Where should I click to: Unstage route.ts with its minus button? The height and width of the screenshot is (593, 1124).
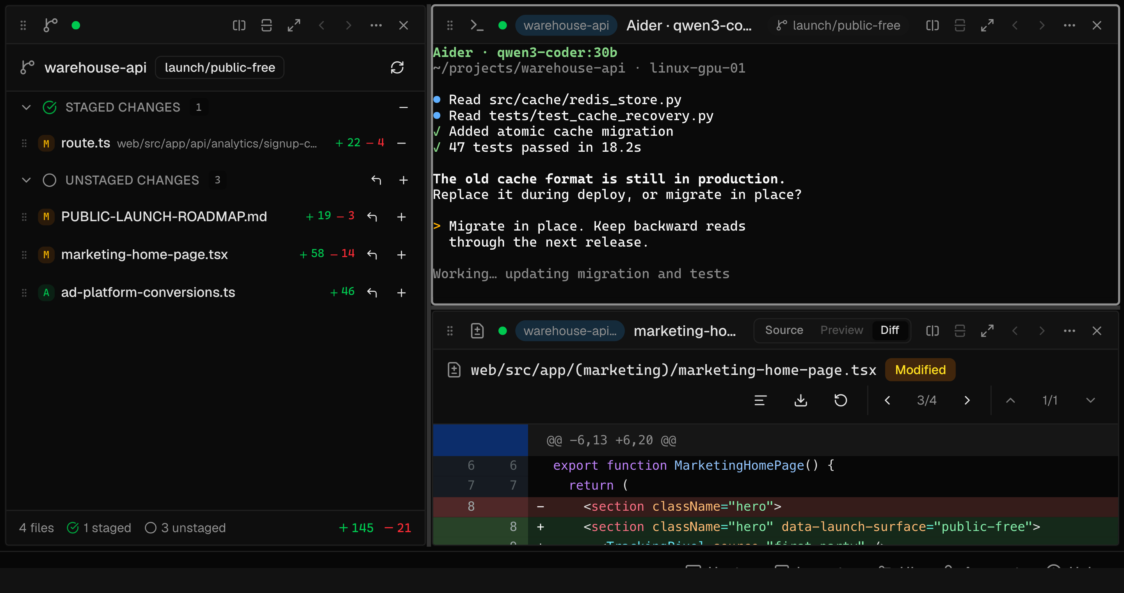[402, 143]
